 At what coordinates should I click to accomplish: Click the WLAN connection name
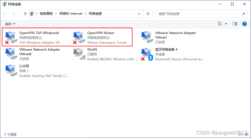tap(92, 50)
